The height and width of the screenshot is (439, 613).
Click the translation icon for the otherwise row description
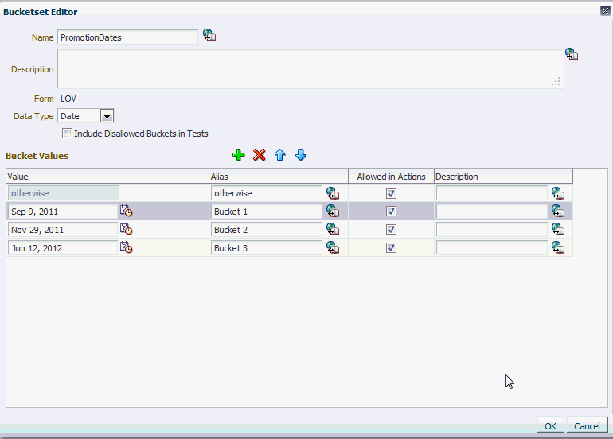pos(558,193)
